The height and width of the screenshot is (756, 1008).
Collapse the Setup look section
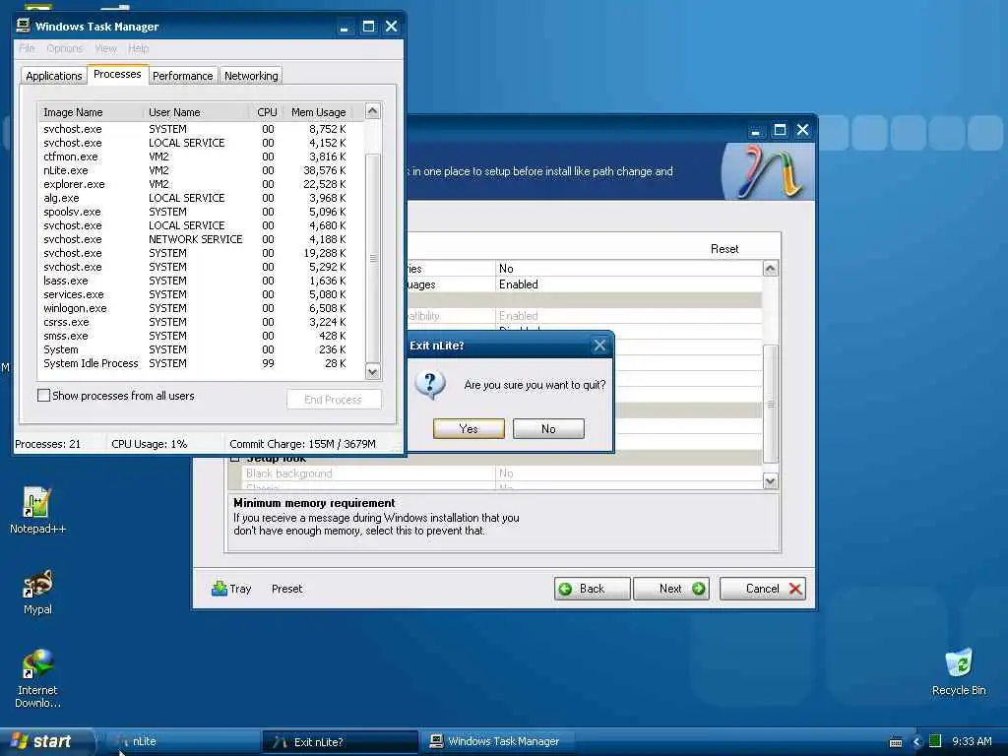[x=234, y=458]
